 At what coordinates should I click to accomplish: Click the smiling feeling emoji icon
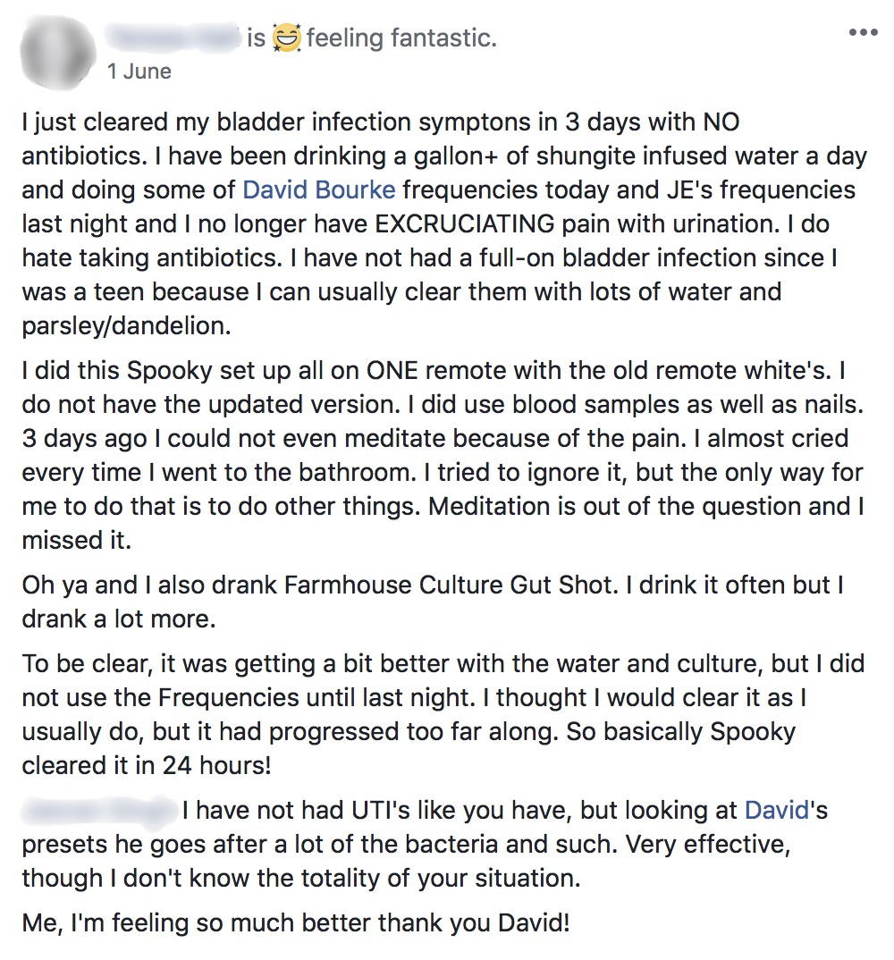tap(286, 38)
